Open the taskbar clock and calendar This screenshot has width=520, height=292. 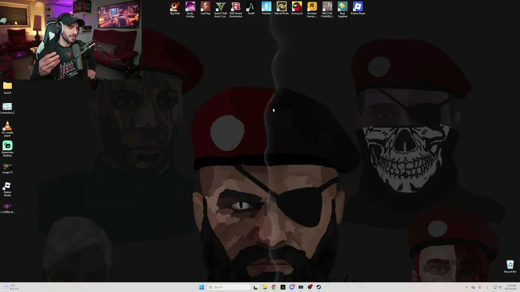tap(511, 287)
